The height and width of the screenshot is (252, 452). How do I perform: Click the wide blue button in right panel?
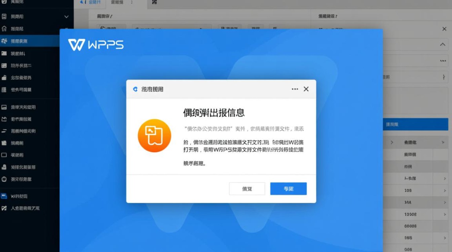tap(416, 124)
